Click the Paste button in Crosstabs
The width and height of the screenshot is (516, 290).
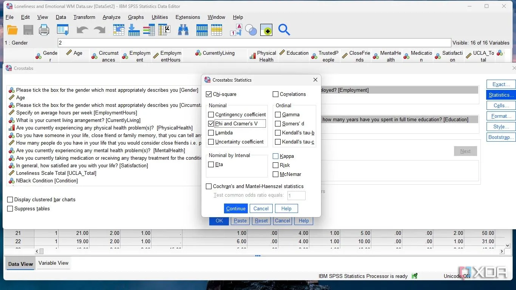click(x=240, y=221)
